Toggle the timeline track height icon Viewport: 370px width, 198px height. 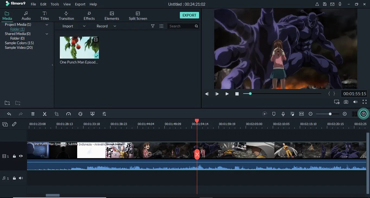354,114
